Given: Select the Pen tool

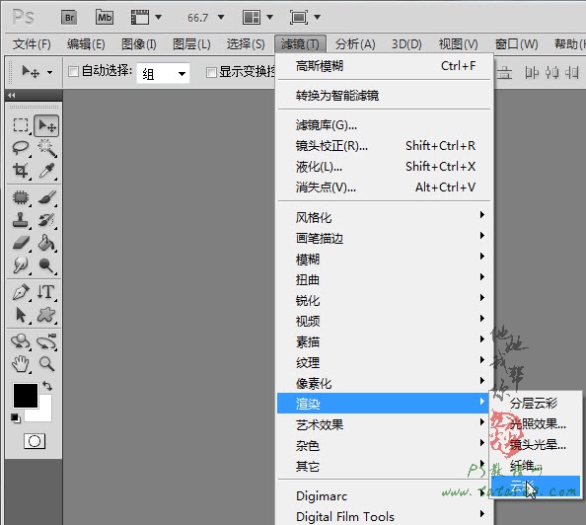Looking at the screenshot, I should tap(21, 292).
